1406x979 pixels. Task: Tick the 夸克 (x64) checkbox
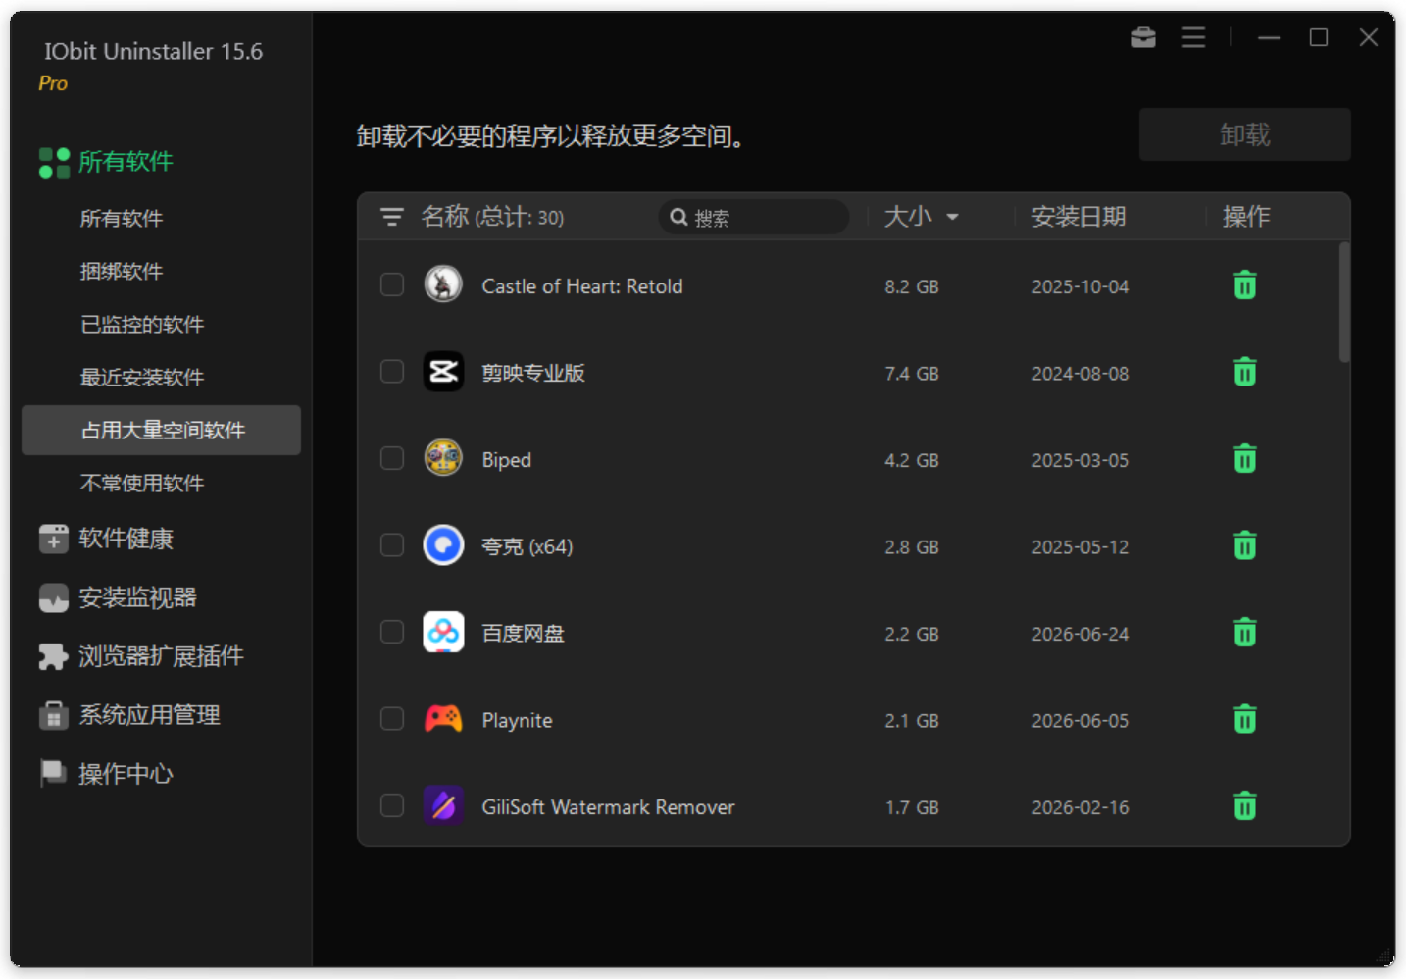tap(392, 544)
